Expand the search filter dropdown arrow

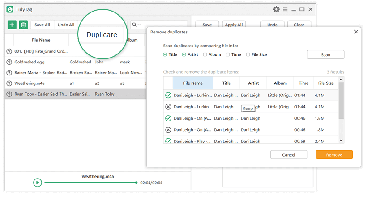[x=139, y=25]
